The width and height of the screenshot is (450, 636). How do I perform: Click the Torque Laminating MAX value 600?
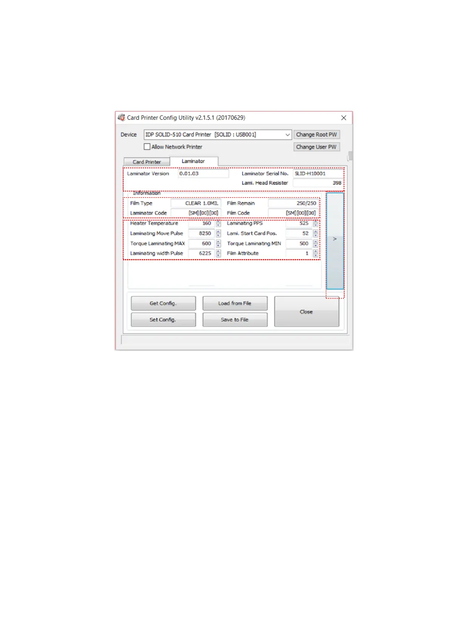pos(202,244)
